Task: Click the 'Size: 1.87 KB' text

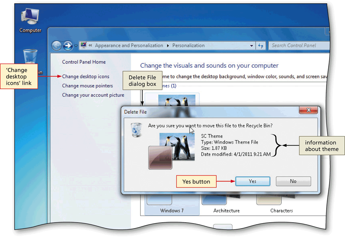Action: coord(214,148)
